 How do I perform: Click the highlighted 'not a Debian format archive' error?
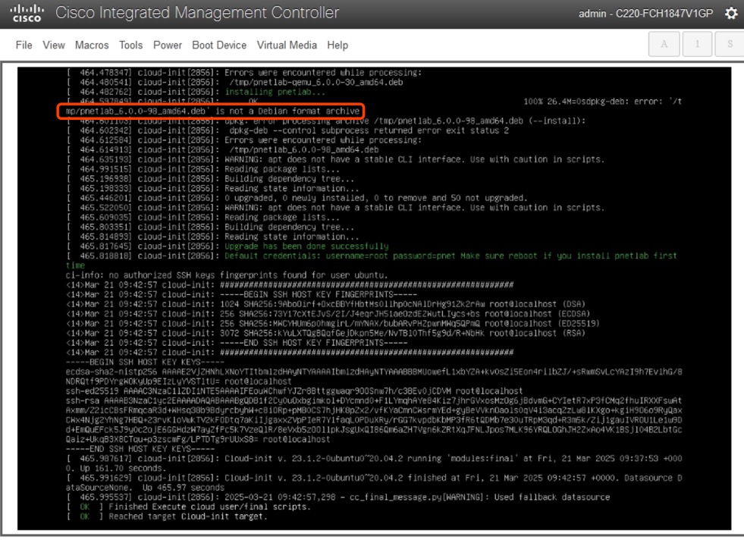212,111
